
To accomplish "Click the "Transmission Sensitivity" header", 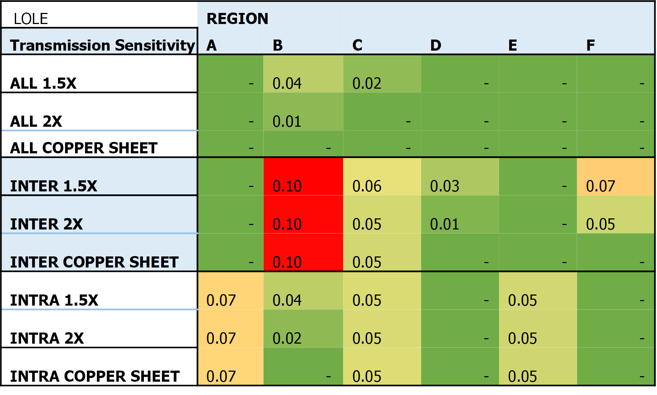I will pos(102,45).
